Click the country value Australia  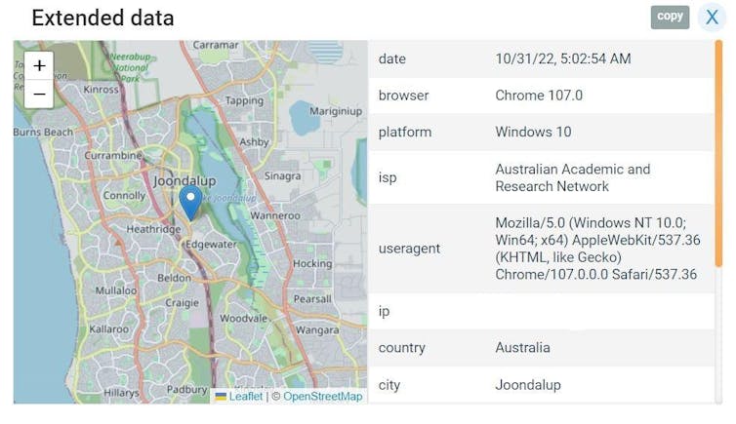522,348
